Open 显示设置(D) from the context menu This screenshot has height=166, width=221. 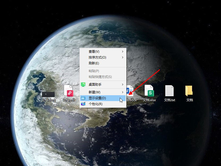[97, 98]
